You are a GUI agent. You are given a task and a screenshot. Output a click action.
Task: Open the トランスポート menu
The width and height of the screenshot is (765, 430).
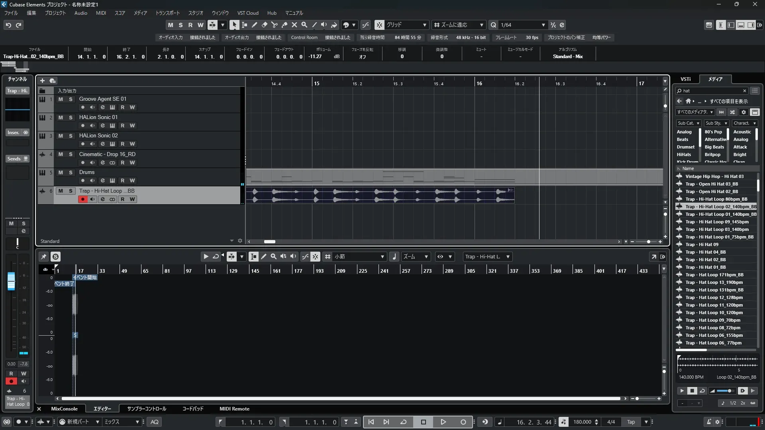click(167, 13)
